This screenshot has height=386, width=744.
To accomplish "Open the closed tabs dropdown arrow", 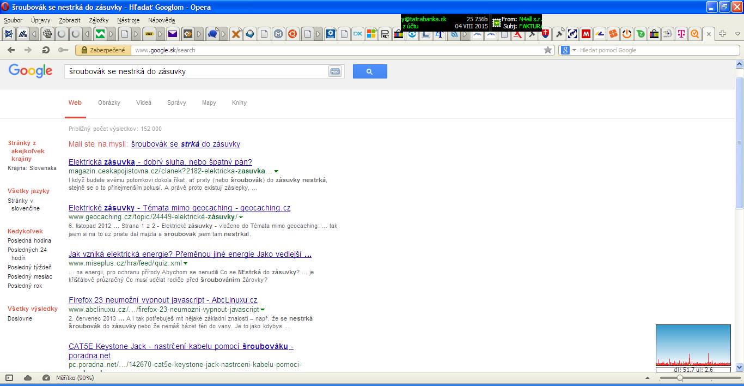I will point(738,34).
